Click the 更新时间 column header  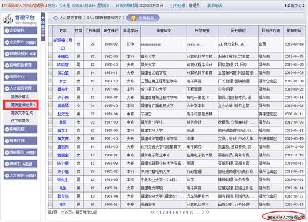pos(294,31)
